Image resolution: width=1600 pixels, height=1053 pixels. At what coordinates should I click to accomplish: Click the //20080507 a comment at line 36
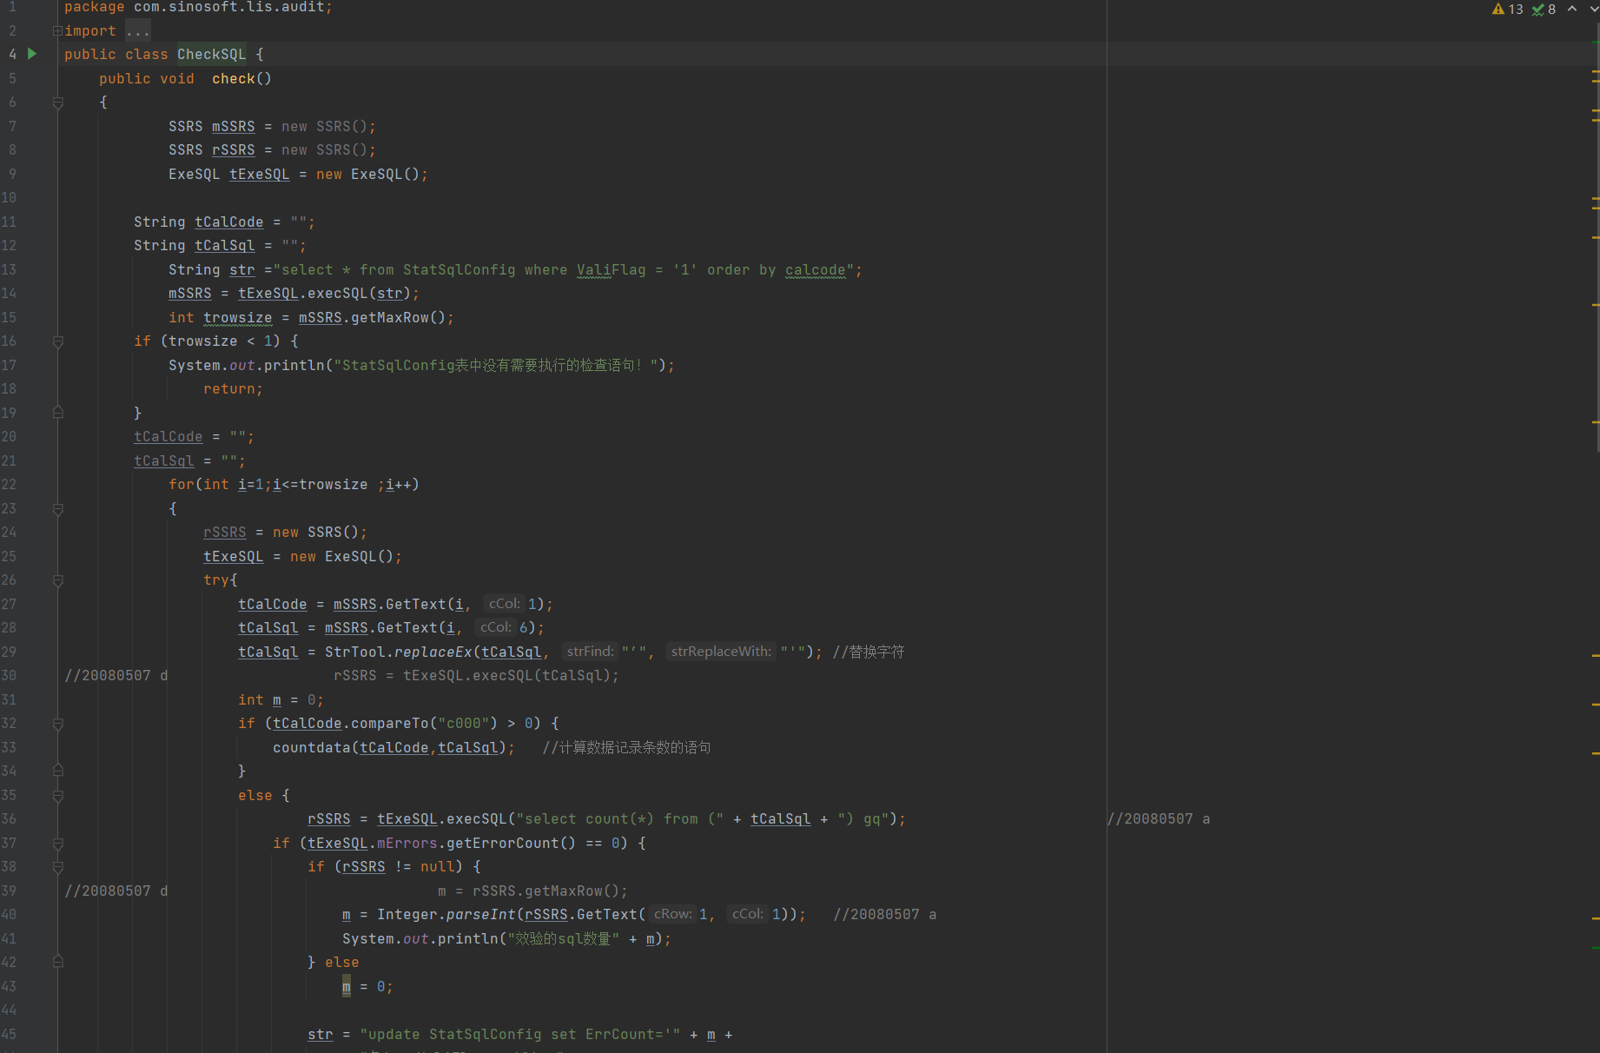pos(1159,819)
